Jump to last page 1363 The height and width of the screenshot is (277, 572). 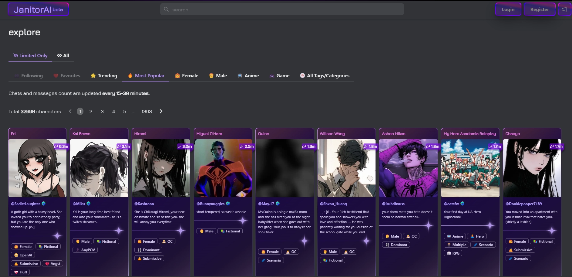pos(147,111)
